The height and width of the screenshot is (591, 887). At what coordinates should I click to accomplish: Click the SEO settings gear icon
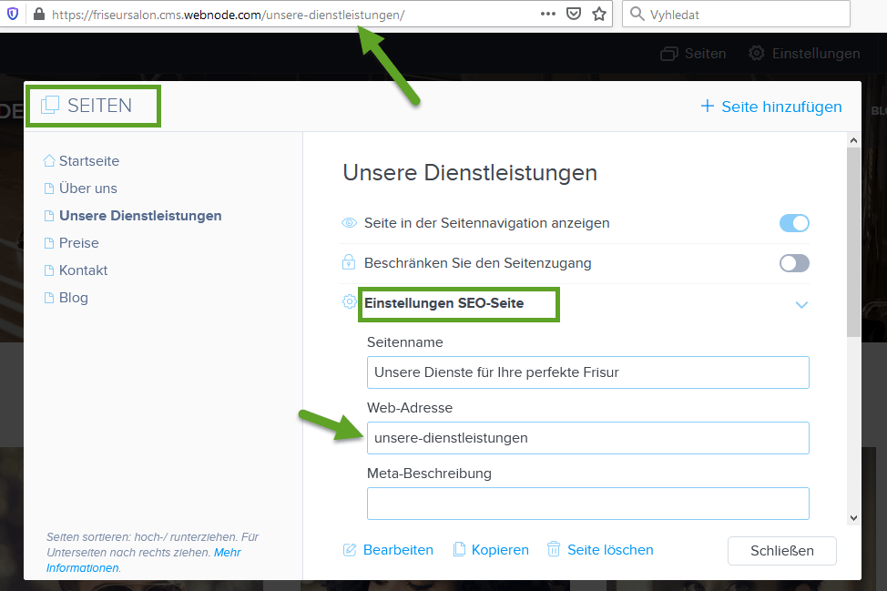pos(350,302)
